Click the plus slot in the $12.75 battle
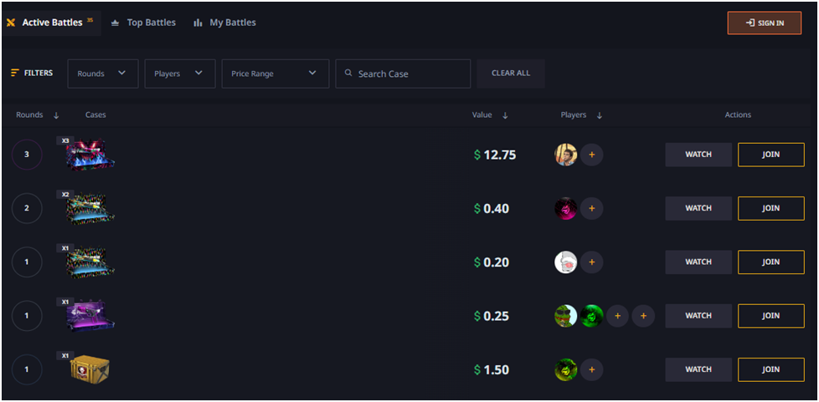 coord(592,155)
